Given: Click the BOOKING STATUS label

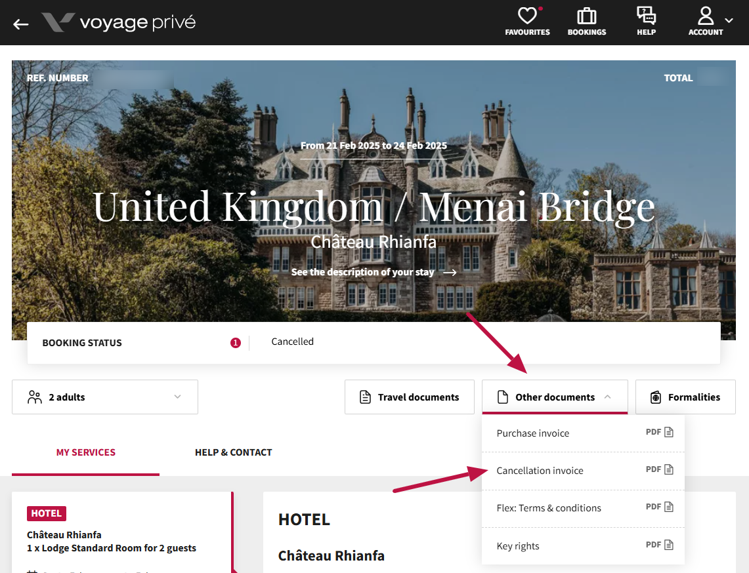Looking at the screenshot, I should 82,343.
